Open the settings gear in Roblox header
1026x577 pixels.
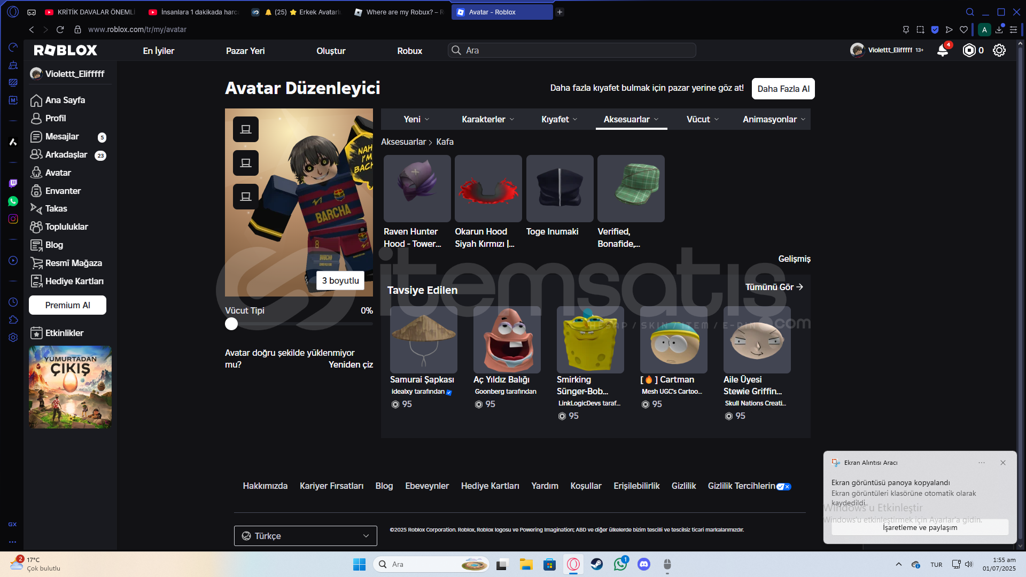999,50
